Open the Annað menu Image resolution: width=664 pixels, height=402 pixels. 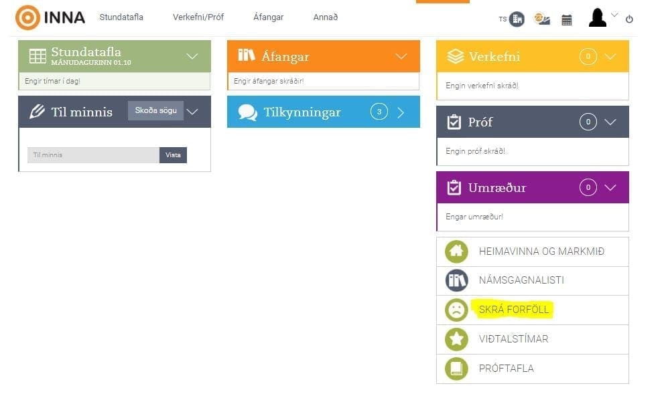[325, 17]
